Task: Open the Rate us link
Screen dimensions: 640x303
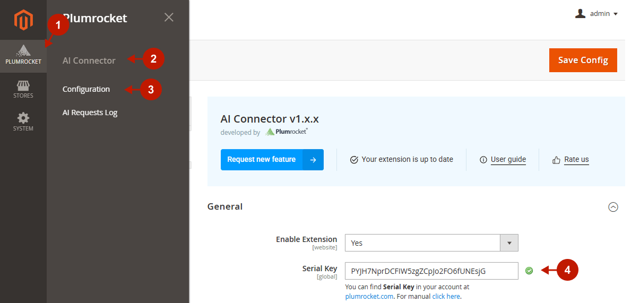Action: (576, 159)
